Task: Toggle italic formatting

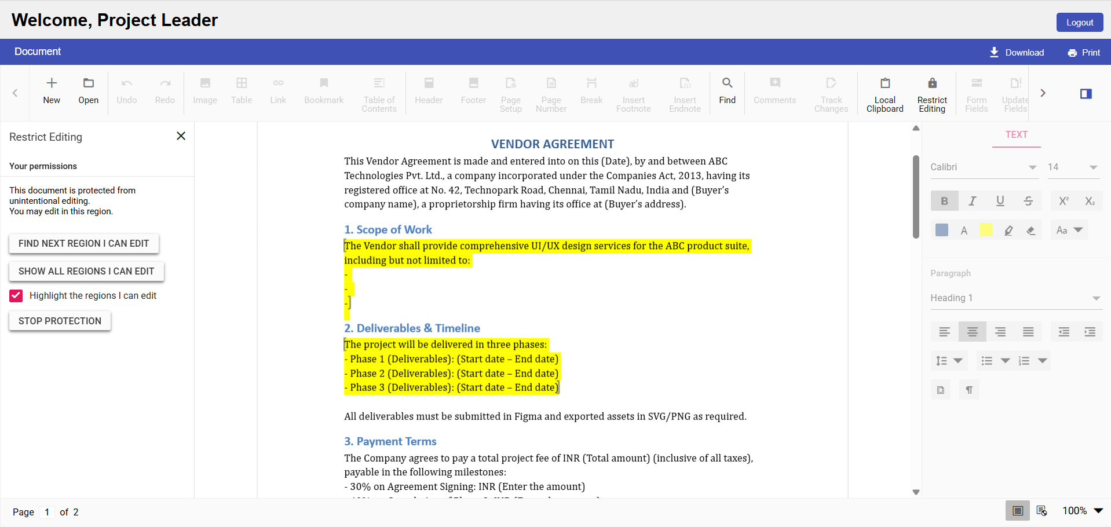Action: [x=972, y=201]
